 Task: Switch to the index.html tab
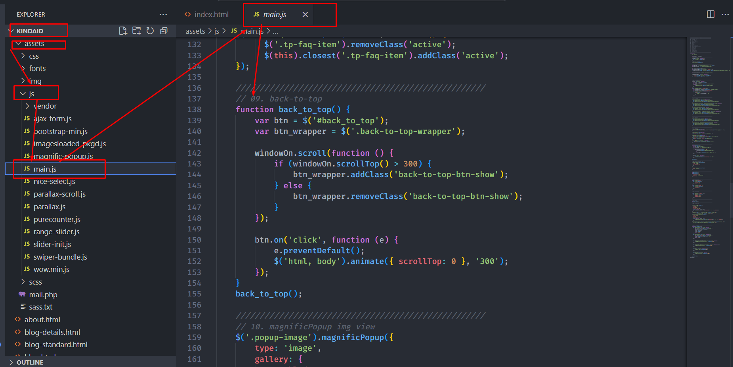pyautogui.click(x=207, y=15)
